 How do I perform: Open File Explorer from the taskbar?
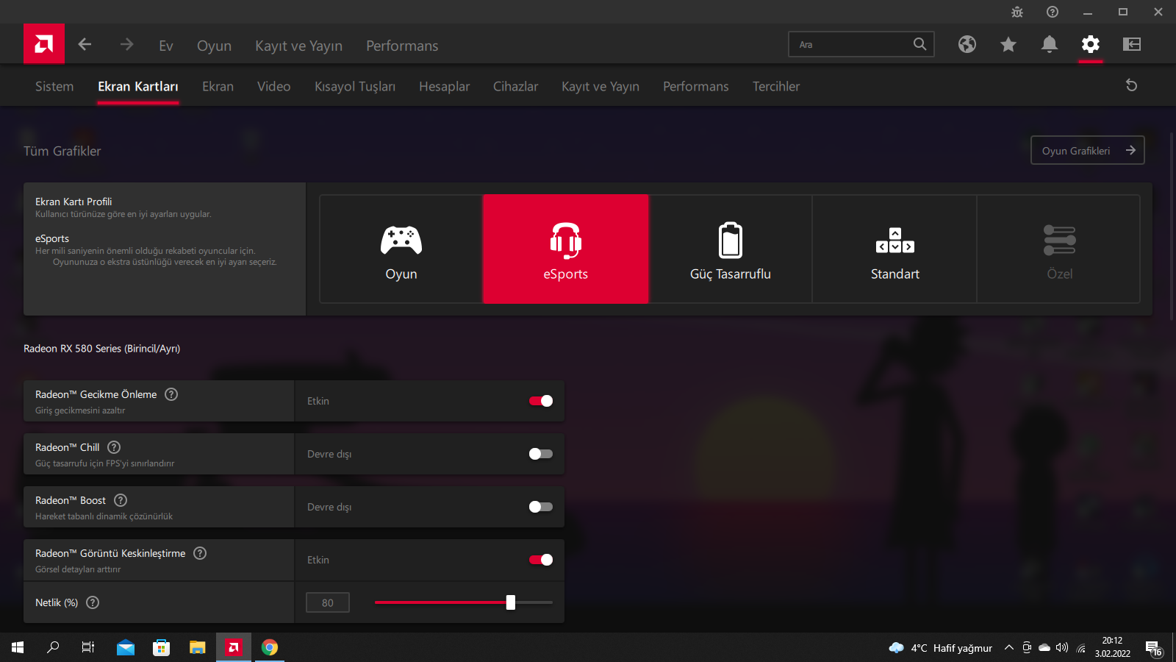(198, 647)
